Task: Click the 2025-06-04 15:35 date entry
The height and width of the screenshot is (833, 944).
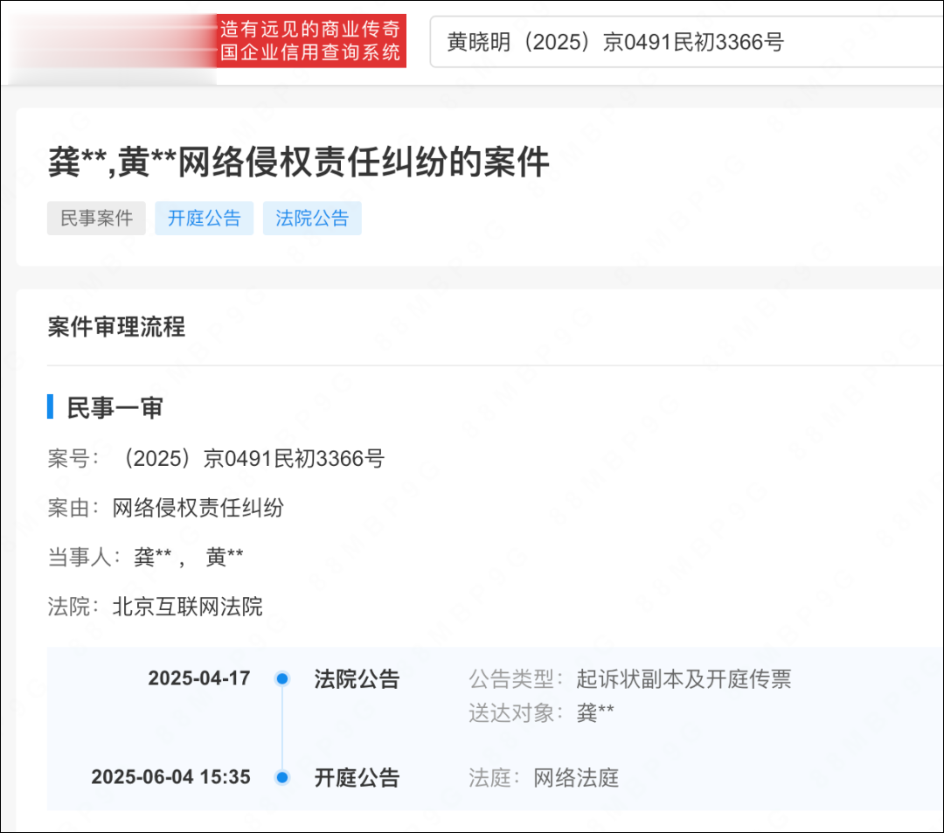Action: (171, 777)
